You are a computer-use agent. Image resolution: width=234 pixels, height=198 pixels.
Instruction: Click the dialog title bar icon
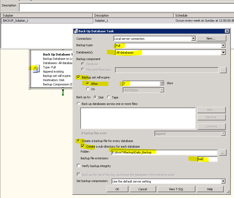coord(76,31)
